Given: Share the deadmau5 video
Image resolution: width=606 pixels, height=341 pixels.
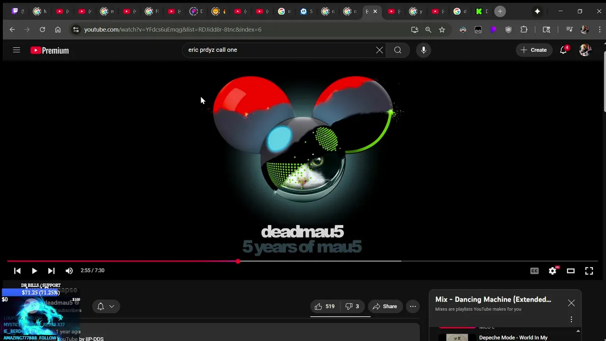Looking at the screenshot, I should [x=385, y=306].
